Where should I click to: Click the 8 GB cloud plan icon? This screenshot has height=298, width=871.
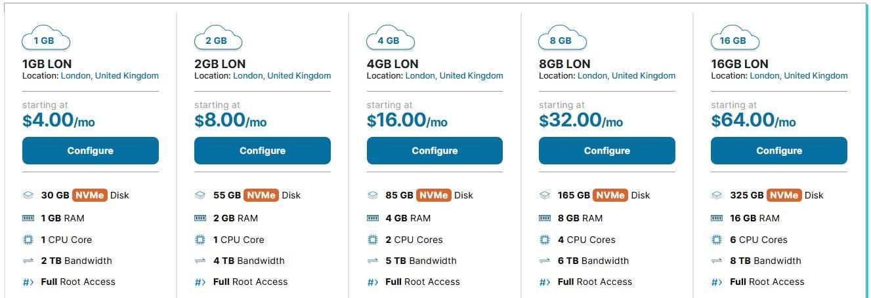pyautogui.click(x=562, y=39)
